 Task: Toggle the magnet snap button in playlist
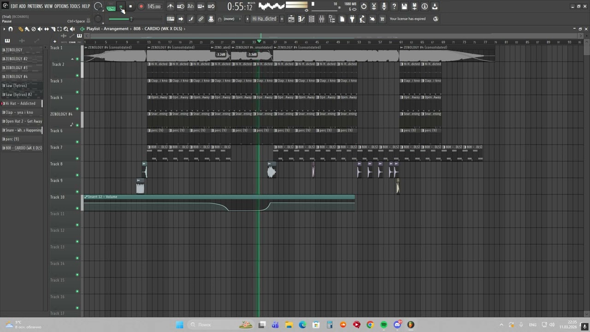click(x=11, y=29)
